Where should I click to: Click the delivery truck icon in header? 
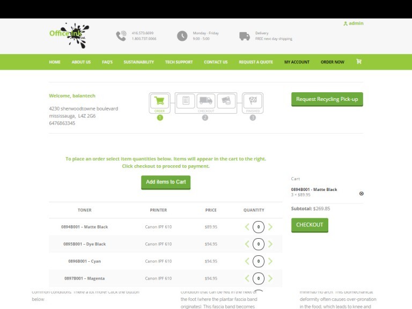pos(245,36)
